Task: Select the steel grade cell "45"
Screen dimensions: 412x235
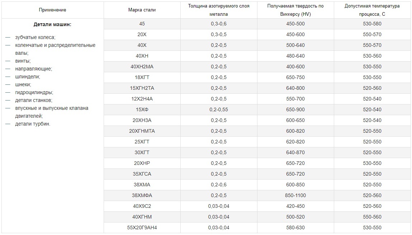Action: pyautogui.click(x=142, y=24)
